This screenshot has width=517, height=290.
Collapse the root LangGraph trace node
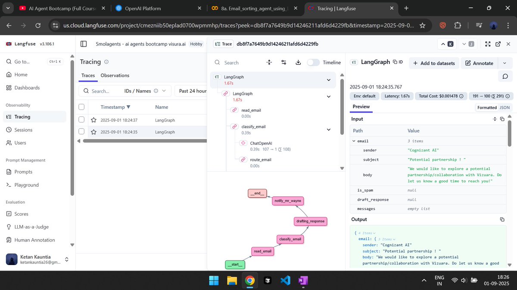(329, 80)
